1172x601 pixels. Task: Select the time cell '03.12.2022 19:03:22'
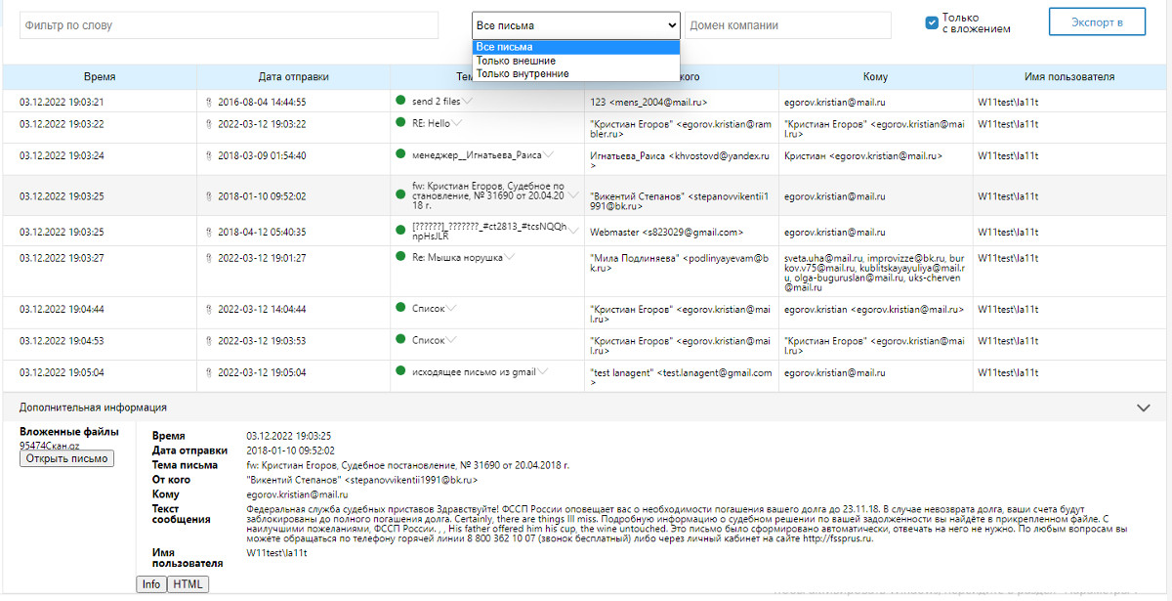pyautogui.click(x=62, y=124)
